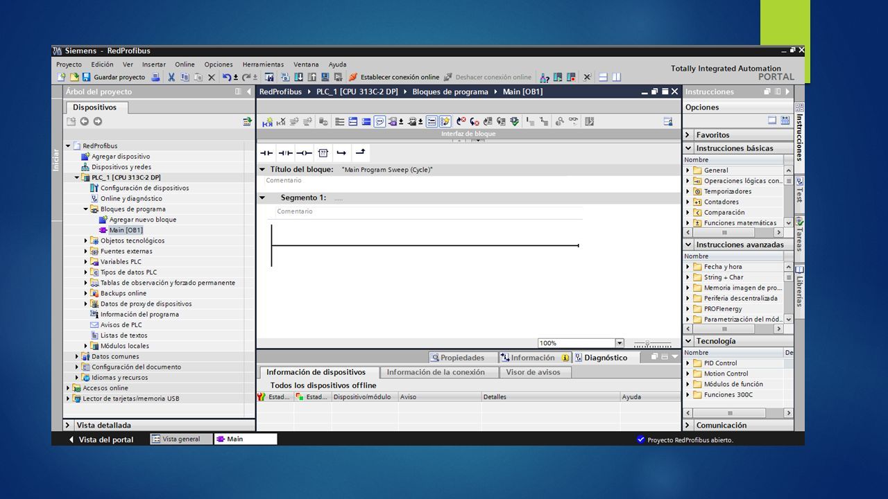Viewport: 888px width, 499px height.
Task: Switch to the Información de la conexión tab
Action: pos(436,372)
